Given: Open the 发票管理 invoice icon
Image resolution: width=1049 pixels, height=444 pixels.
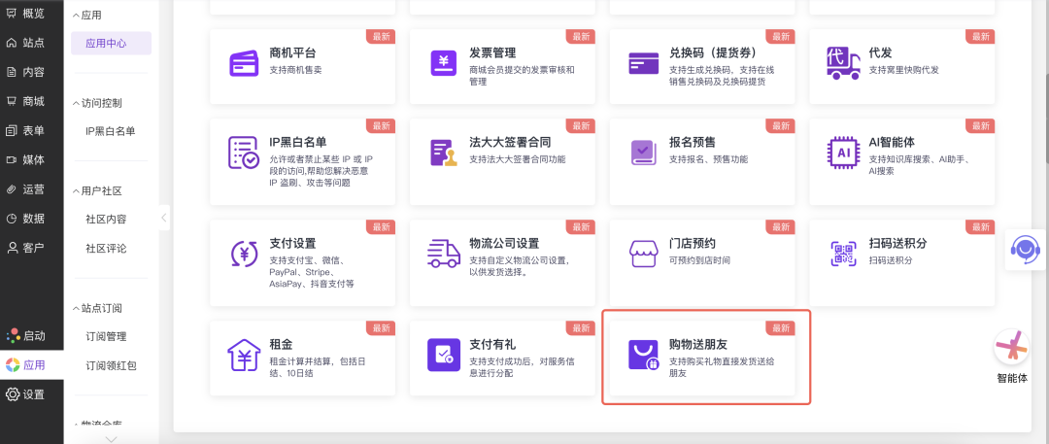Looking at the screenshot, I should (x=443, y=63).
